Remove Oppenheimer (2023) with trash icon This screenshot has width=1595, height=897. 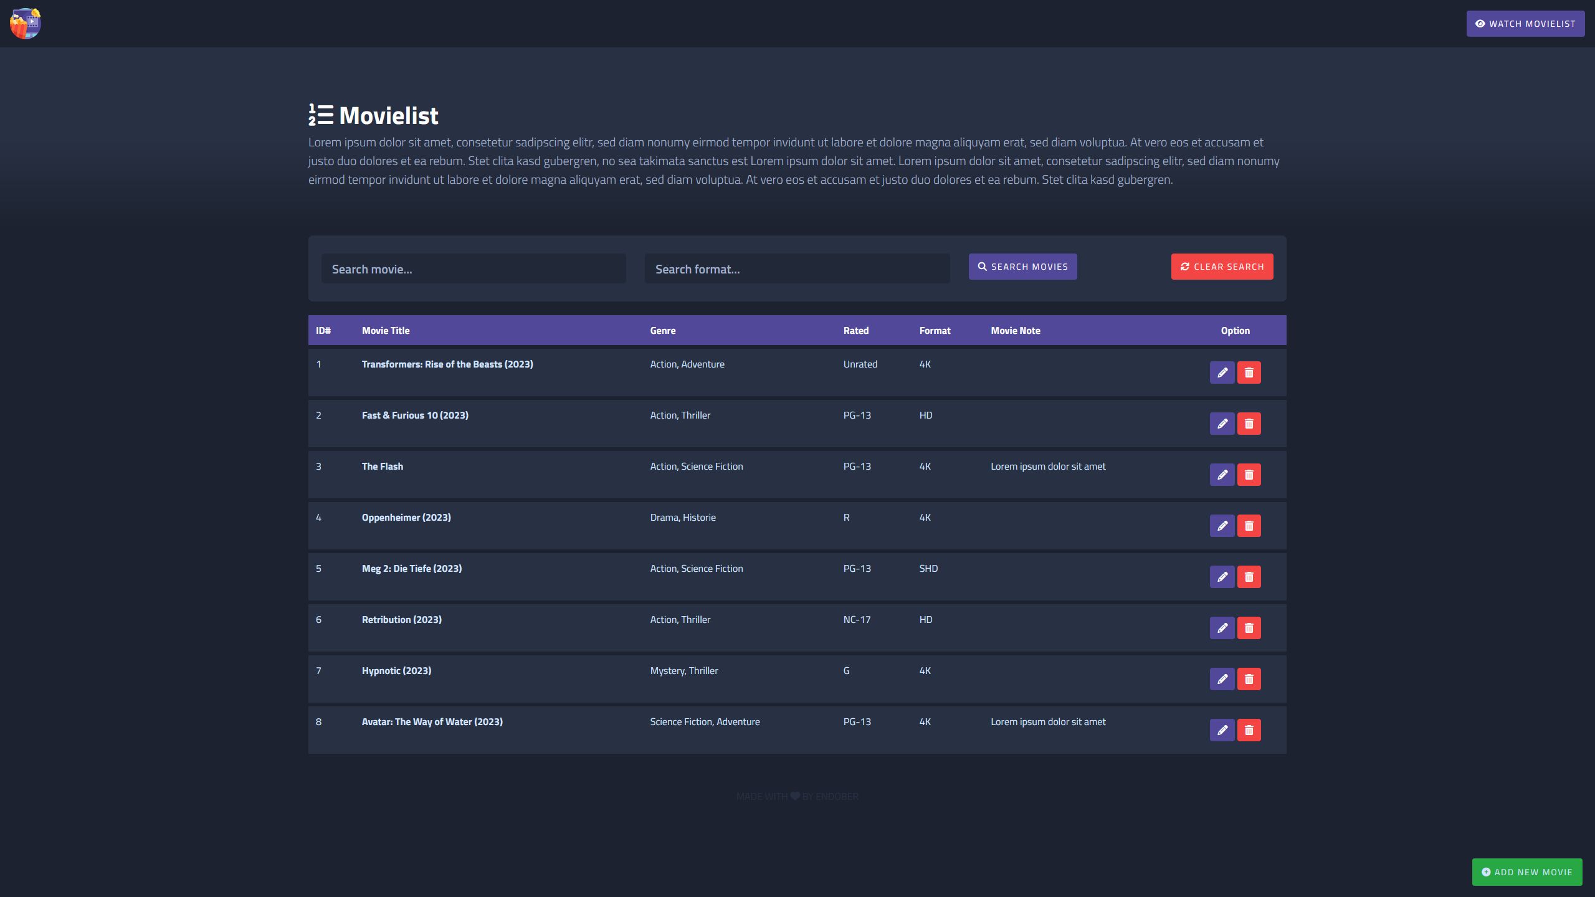[1249, 526]
